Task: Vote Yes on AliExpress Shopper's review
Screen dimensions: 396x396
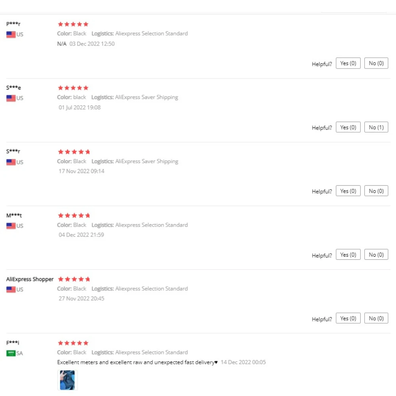Action: tap(348, 318)
